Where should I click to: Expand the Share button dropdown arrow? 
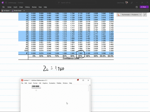[148, 7]
